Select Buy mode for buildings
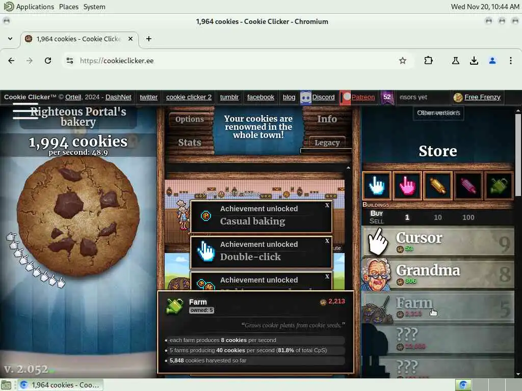The image size is (522, 391). click(x=377, y=213)
